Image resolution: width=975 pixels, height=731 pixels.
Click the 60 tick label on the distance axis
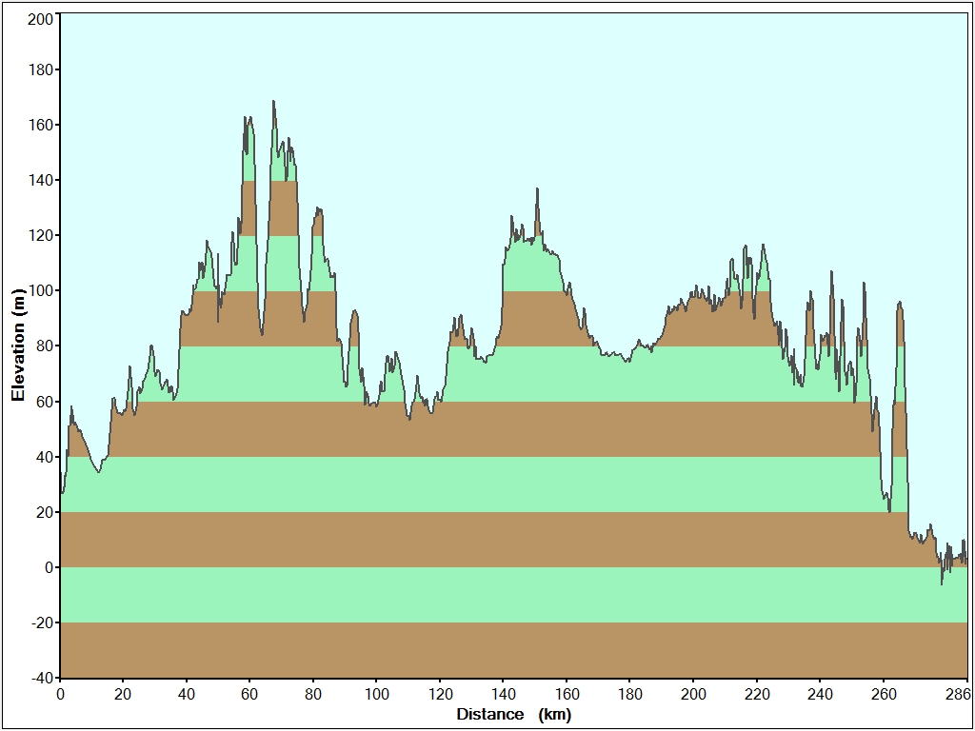(249, 694)
